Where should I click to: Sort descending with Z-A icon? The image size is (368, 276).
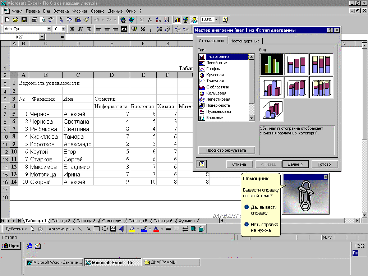167,20
